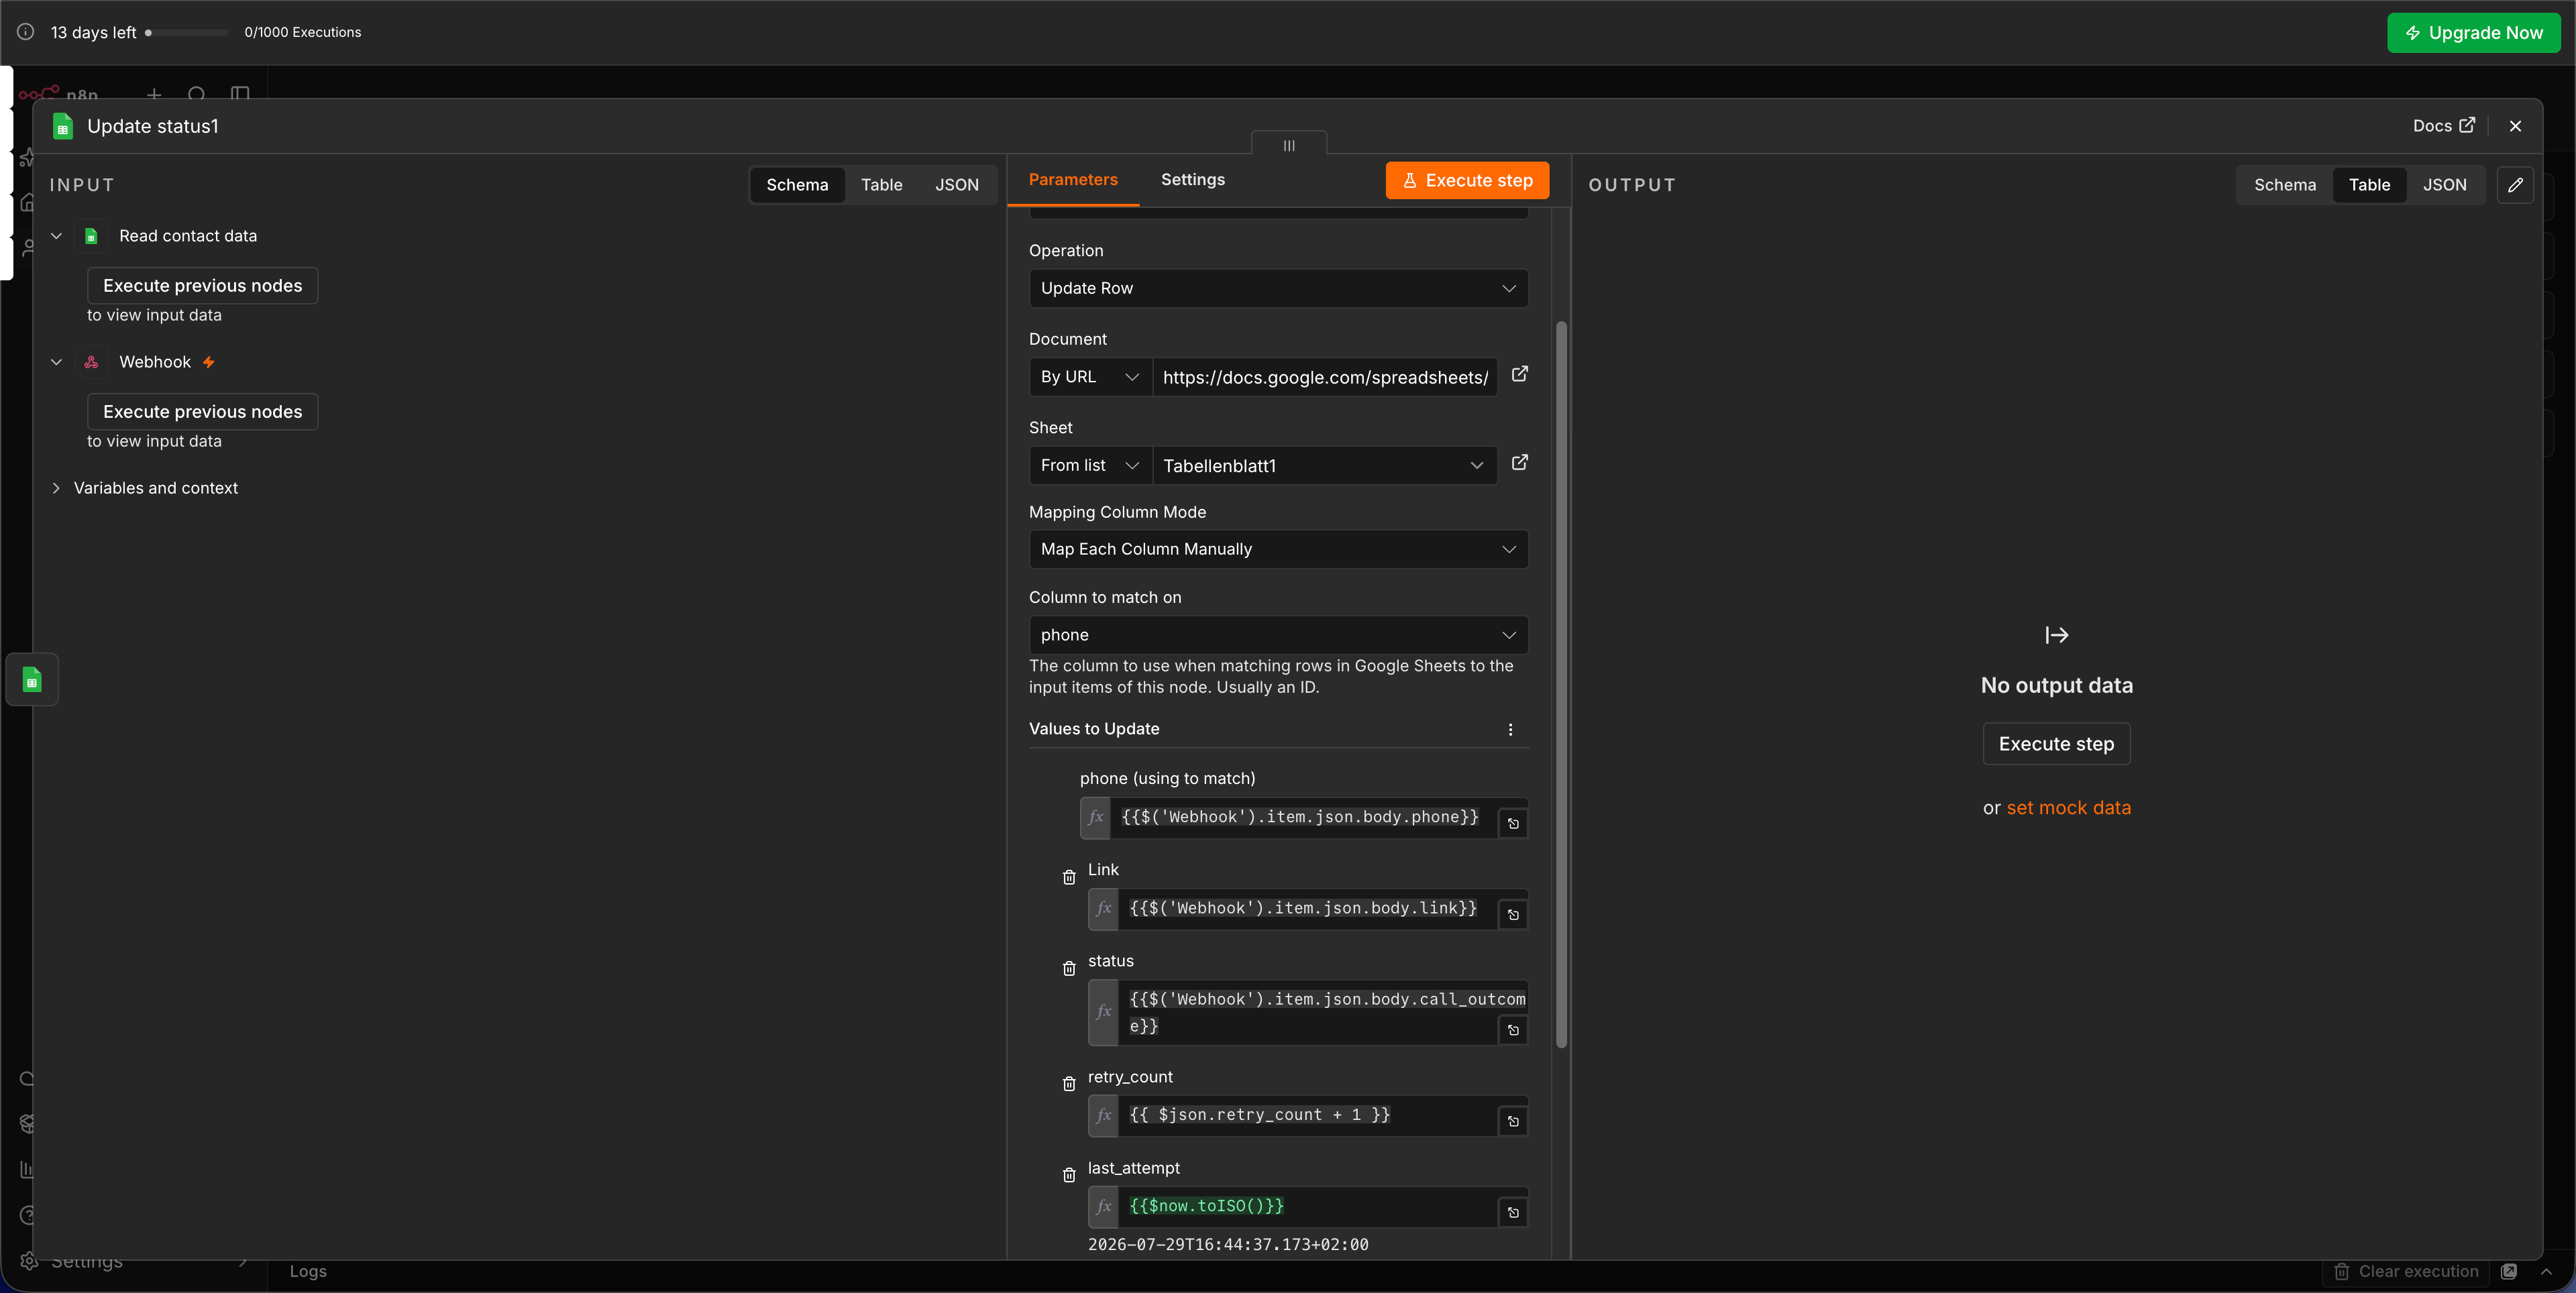
Task: Select output JSON view
Action: coord(2444,185)
